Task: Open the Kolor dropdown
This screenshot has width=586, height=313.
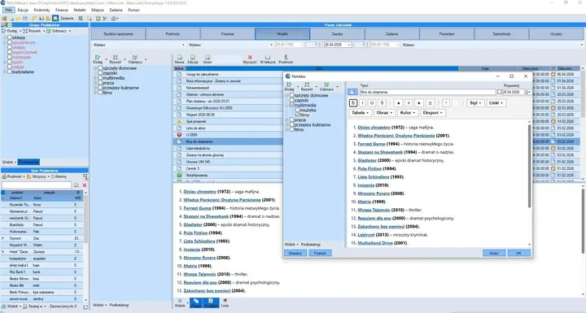Action: [x=408, y=112]
